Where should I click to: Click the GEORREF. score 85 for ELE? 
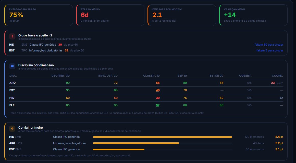[x=68, y=105]
